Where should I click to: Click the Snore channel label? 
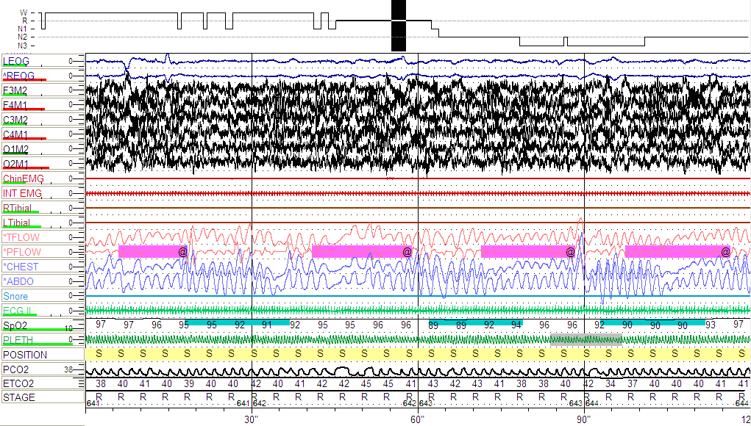click(15, 296)
